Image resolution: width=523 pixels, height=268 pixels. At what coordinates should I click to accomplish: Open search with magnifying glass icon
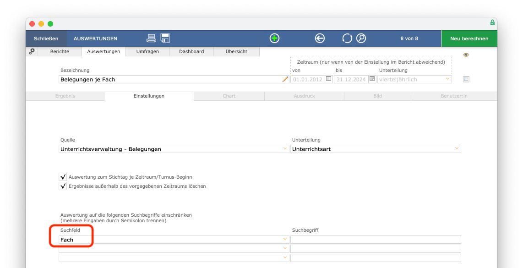pyautogui.click(x=361, y=38)
